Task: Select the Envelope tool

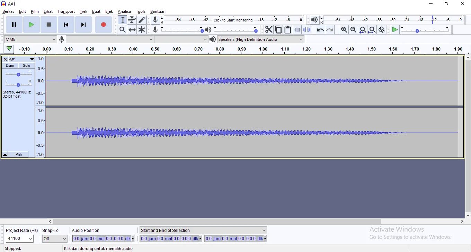Action: 132,20
